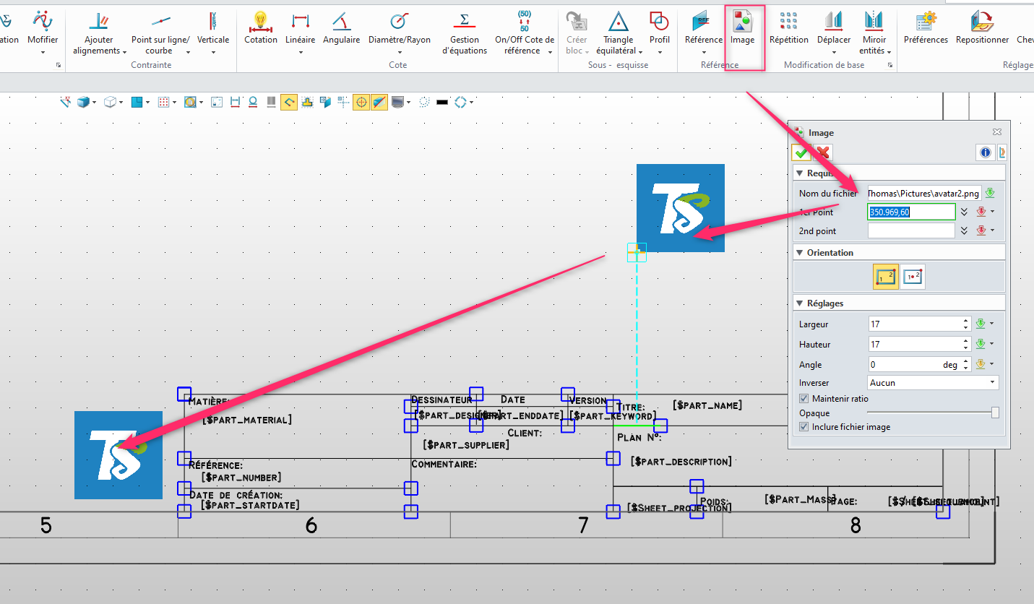Click the blue info button in Image panel

point(984,152)
